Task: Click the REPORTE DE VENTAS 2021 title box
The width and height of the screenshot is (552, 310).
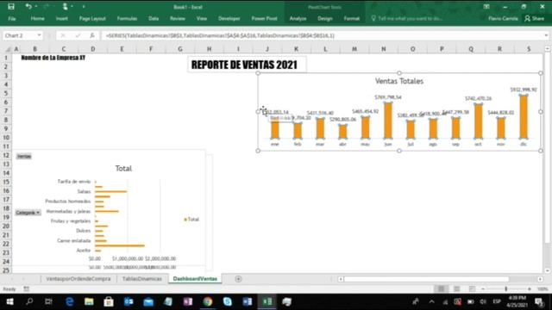Action: (x=247, y=65)
